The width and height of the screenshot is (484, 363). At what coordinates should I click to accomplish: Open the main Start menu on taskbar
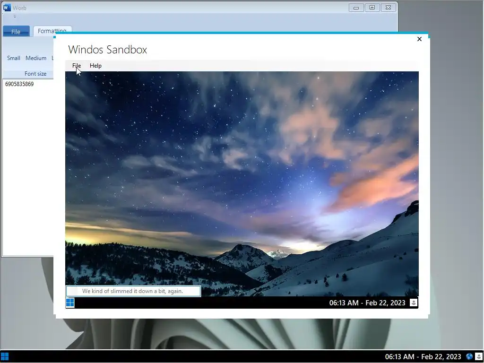point(5,357)
